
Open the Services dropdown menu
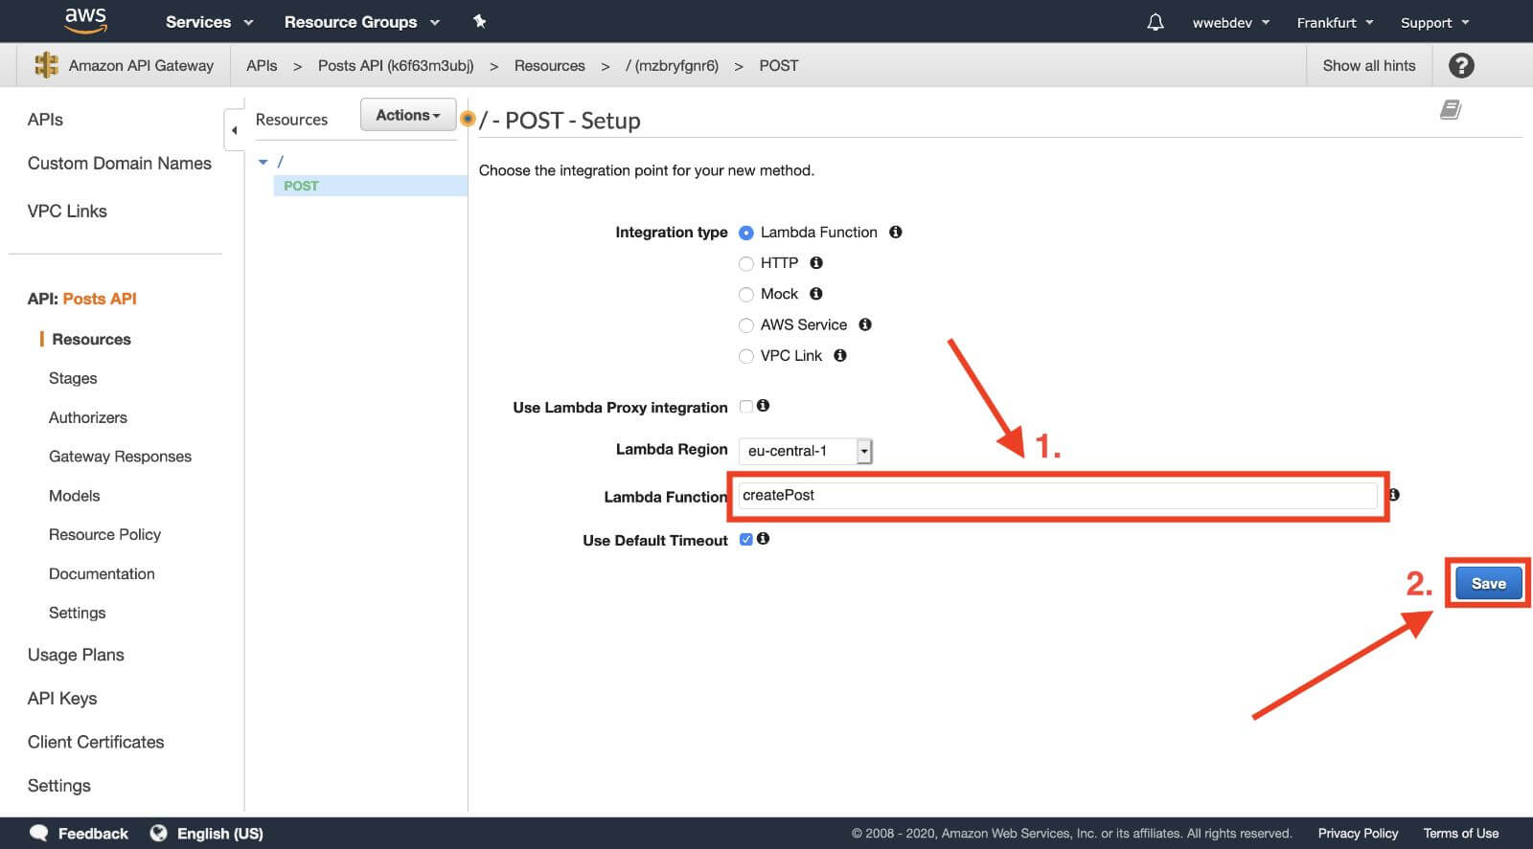click(x=209, y=22)
